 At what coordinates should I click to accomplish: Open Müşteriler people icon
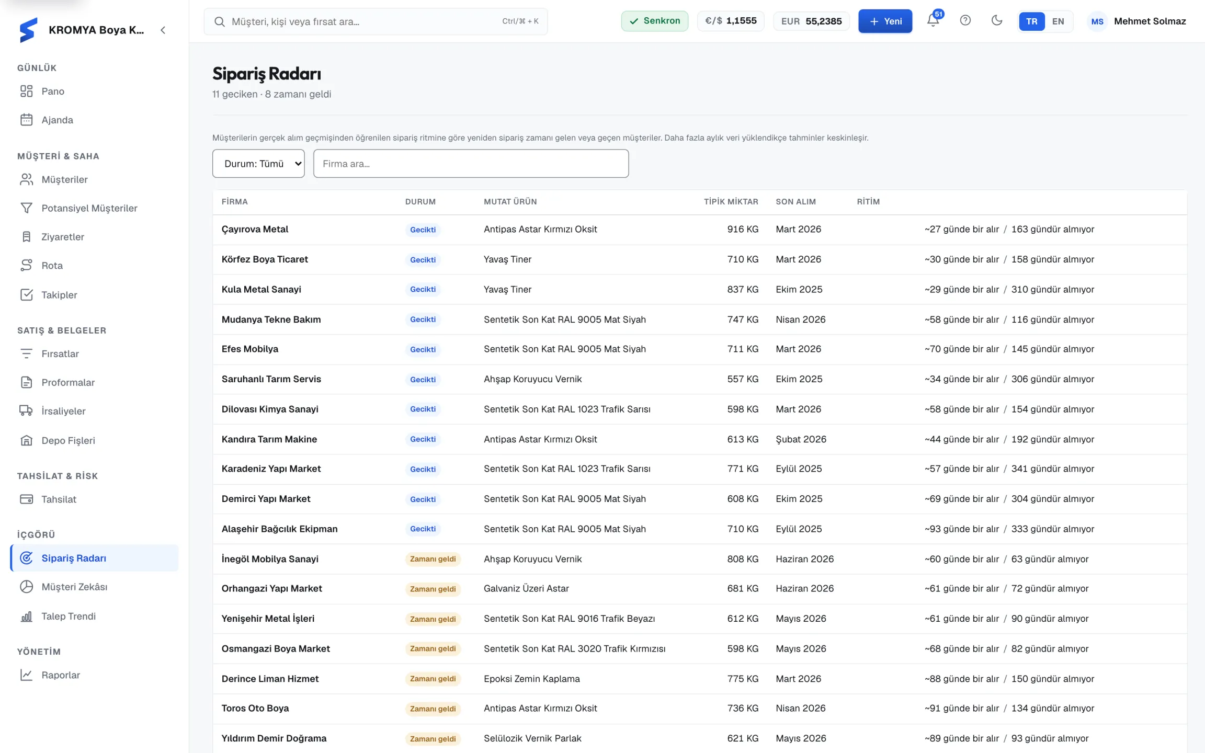26,179
